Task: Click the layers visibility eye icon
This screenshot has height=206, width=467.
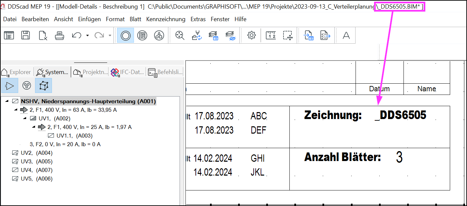Action: 230,35
